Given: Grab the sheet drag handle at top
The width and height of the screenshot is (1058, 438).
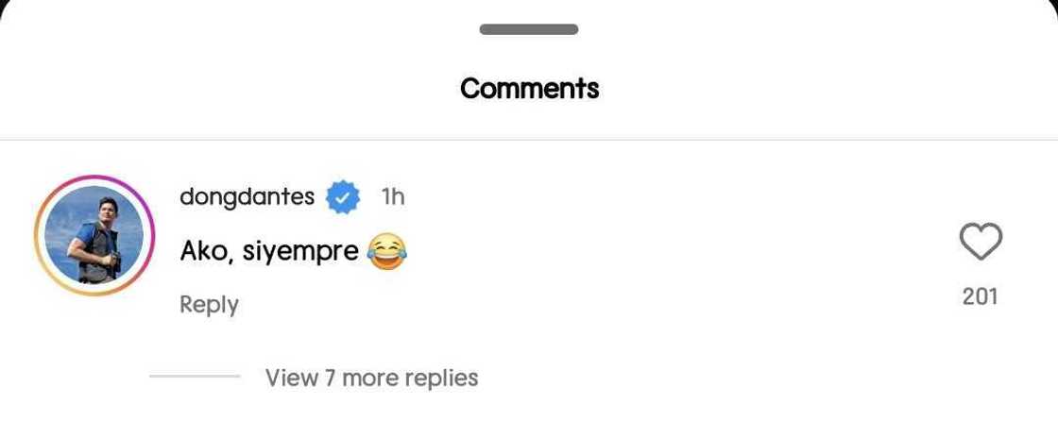Looking at the screenshot, I should [529, 29].
